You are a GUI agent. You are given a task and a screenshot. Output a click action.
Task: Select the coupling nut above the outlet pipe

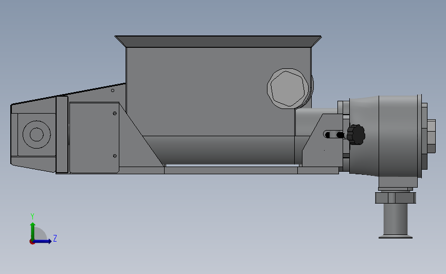[396, 198]
